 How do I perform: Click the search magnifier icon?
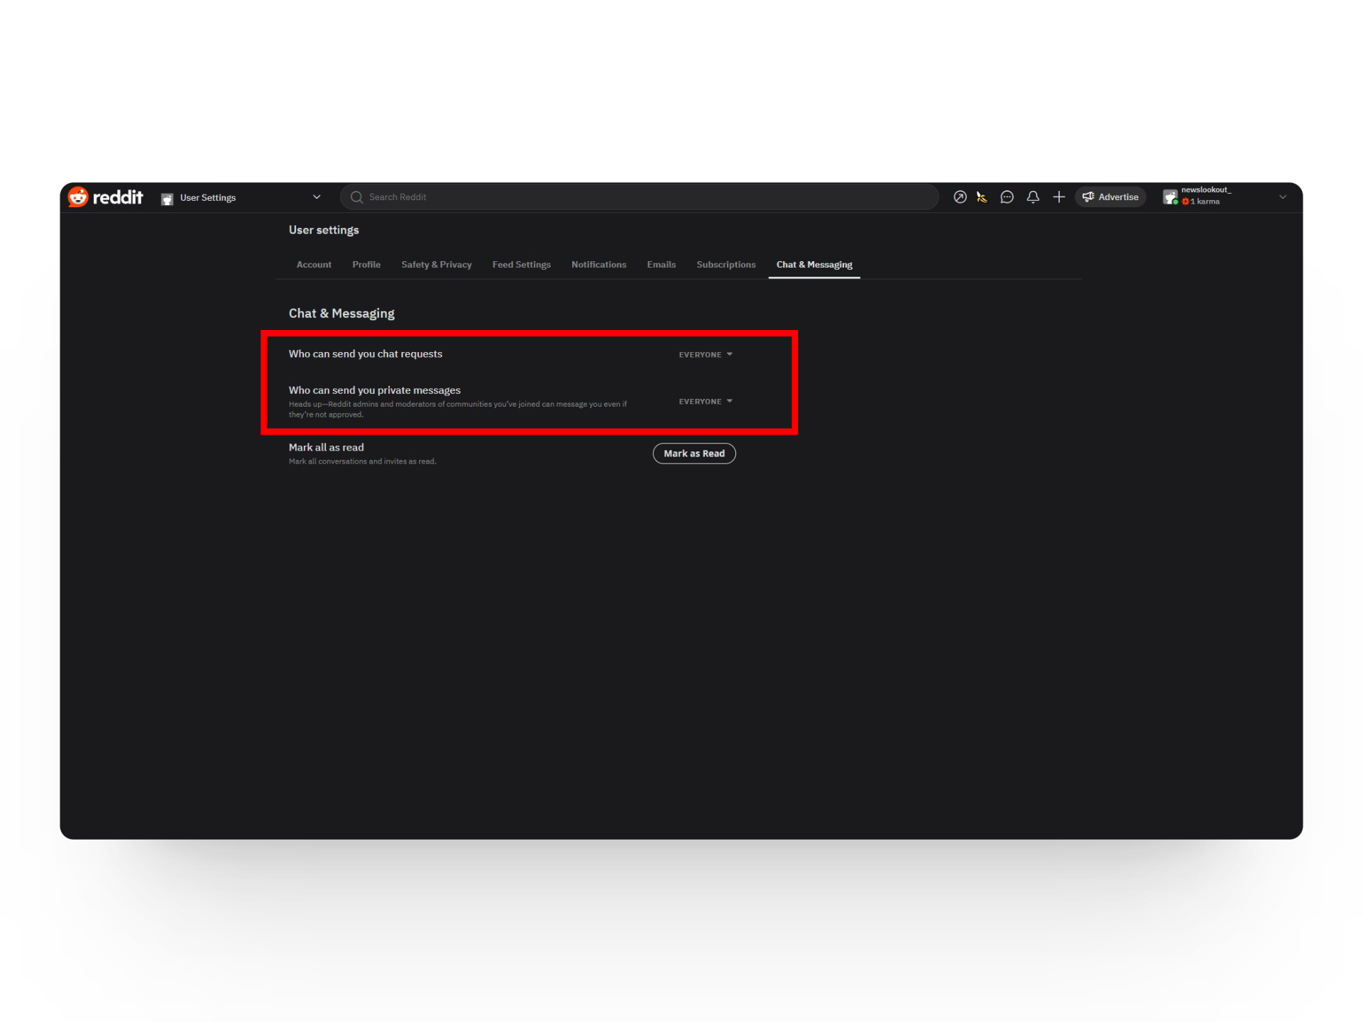coord(357,197)
